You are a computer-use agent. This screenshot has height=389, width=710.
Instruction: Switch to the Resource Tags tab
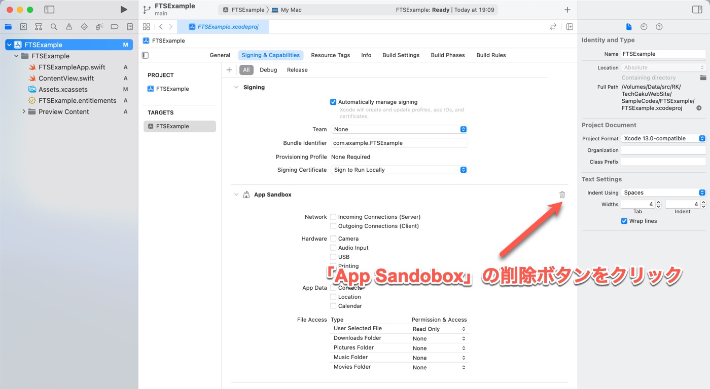point(331,55)
